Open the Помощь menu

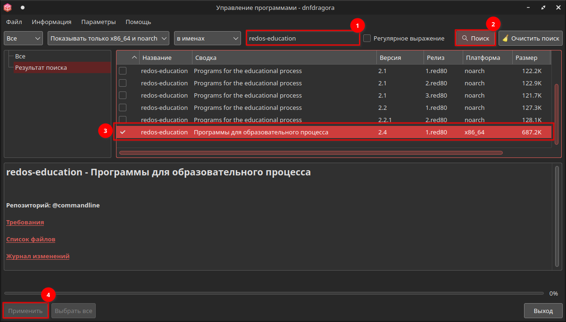pyautogui.click(x=138, y=22)
